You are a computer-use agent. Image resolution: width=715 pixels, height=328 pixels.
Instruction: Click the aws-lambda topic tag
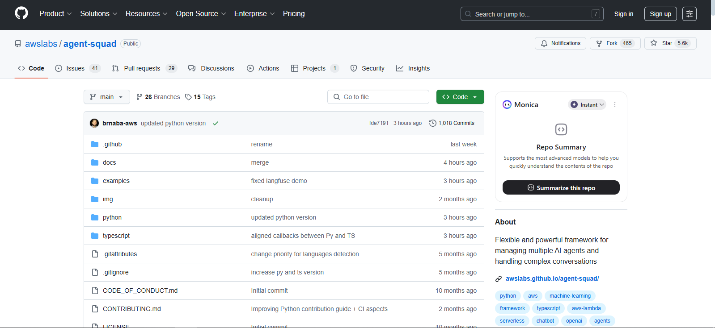pos(586,308)
